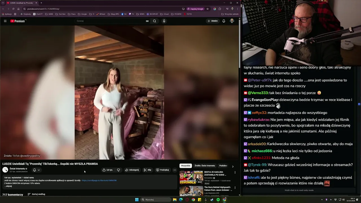
Task: Open the YouTube hamburger guide menu
Action: pyautogui.click(x=5, y=21)
